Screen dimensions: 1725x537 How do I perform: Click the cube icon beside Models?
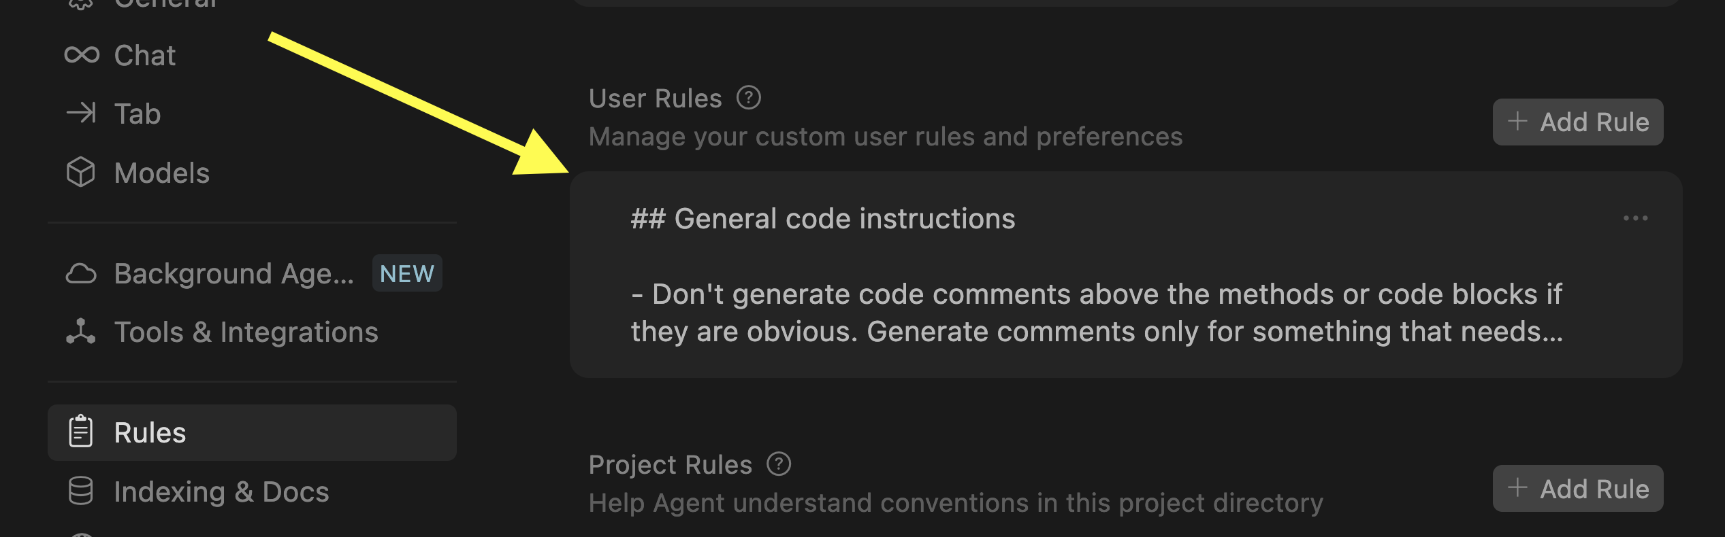pos(81,172)
